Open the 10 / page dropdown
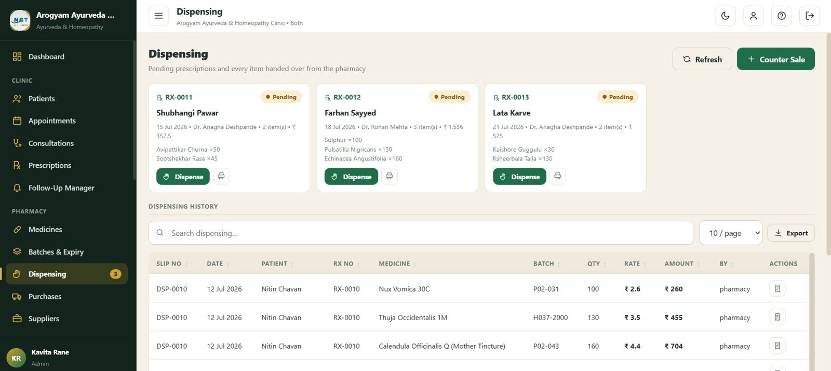This screenshot has height=371, width=831. 731,233
